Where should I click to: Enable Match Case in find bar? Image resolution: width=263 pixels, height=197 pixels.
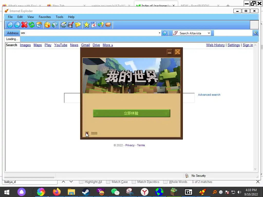click(108, 182)
